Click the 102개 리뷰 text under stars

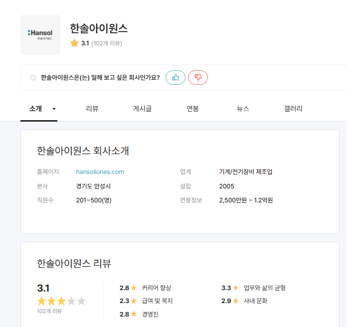coord(49,311)
